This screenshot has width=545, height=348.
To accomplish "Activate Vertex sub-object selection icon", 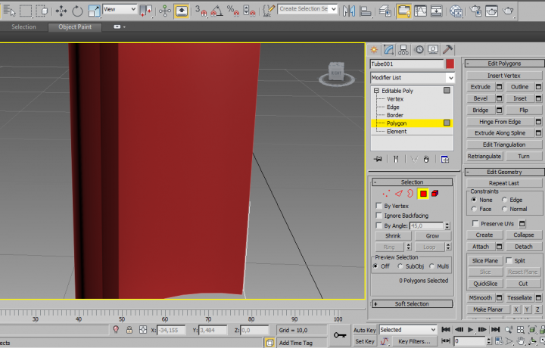I will (x=386, y=194).
